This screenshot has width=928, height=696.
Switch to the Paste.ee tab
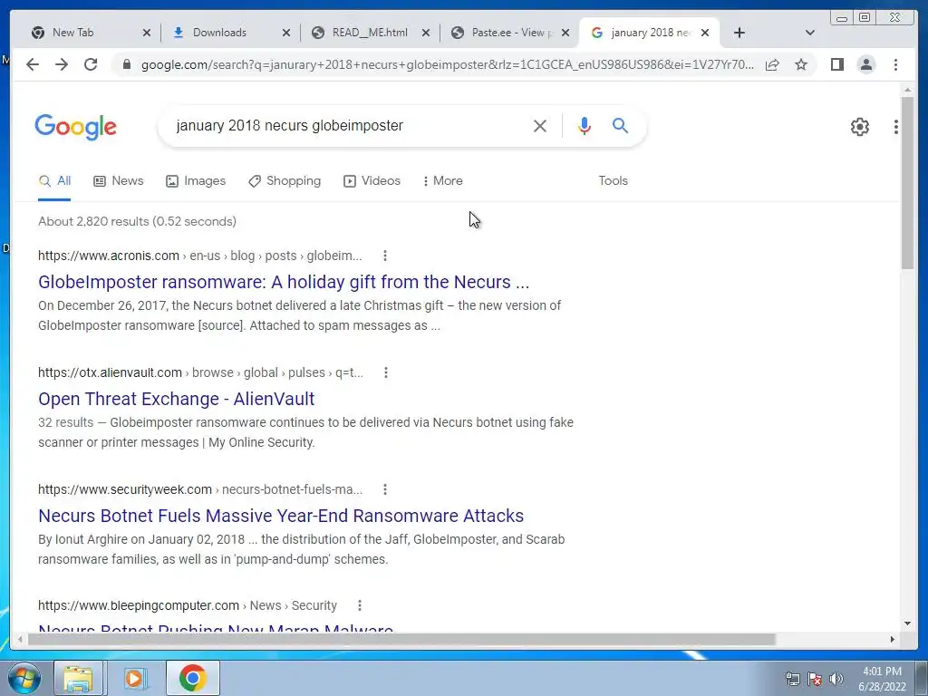[511, 33]
